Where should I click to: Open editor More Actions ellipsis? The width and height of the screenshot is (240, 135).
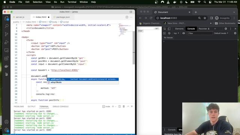[131, 17]
